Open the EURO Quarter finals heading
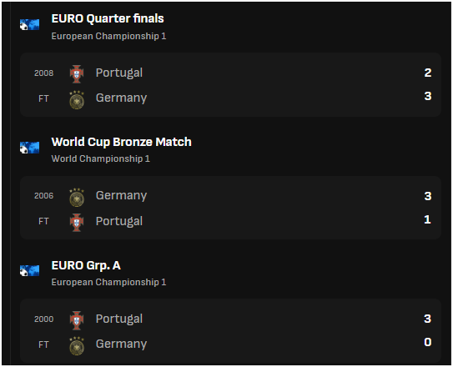 tap(108, 18)
